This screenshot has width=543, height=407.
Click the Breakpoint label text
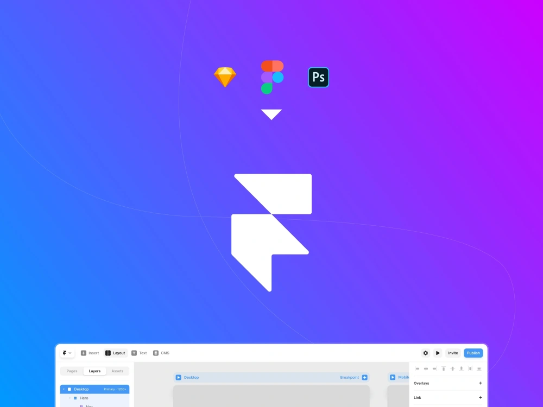(349, 377)
